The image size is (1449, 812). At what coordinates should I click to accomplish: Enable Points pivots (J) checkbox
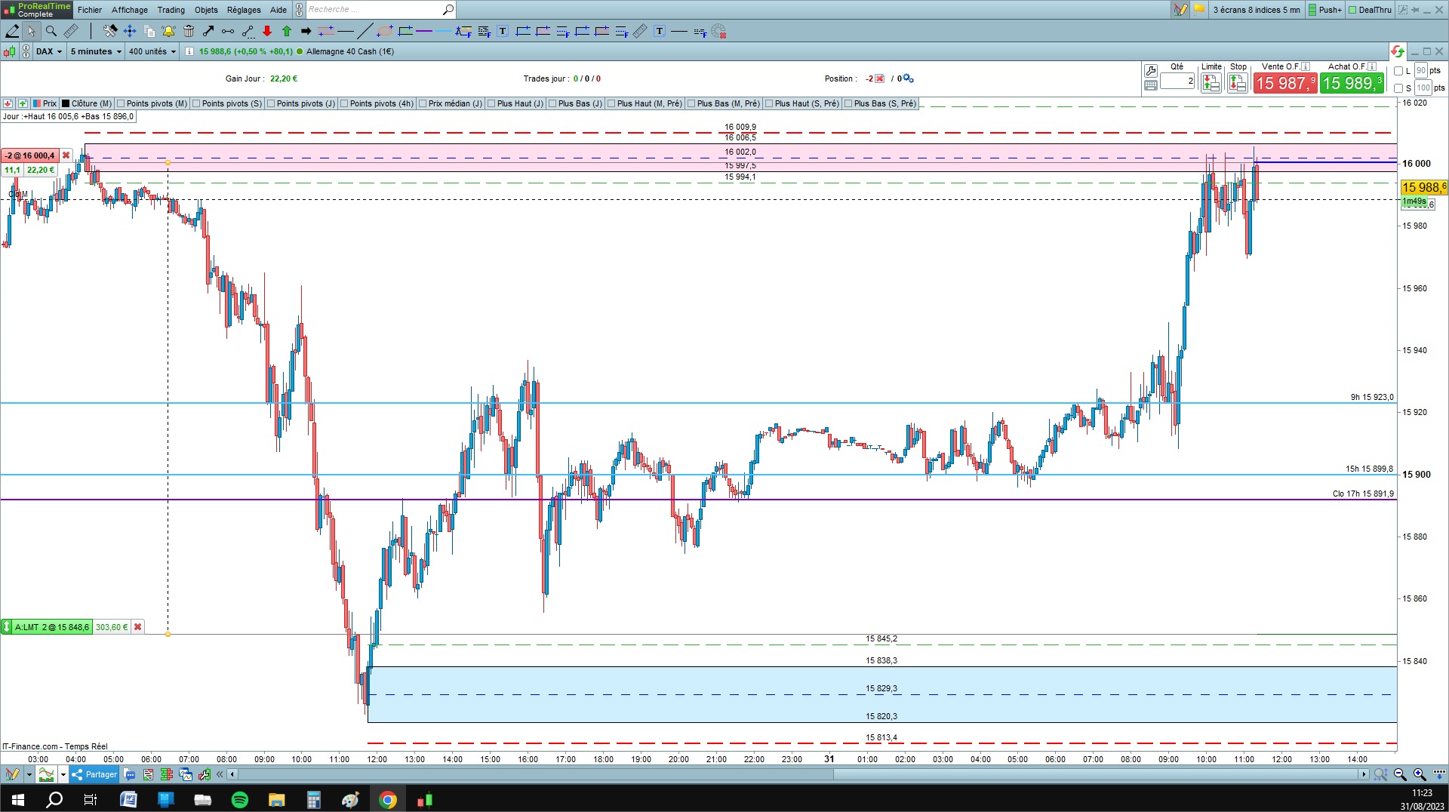(271, 103)
